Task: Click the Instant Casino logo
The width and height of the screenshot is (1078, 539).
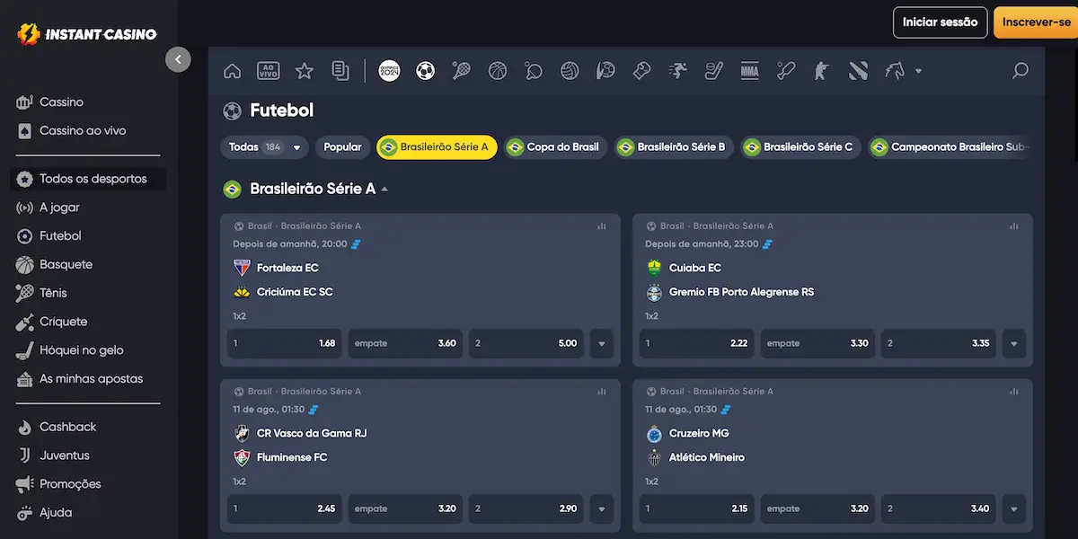Action: click(87, 34)
